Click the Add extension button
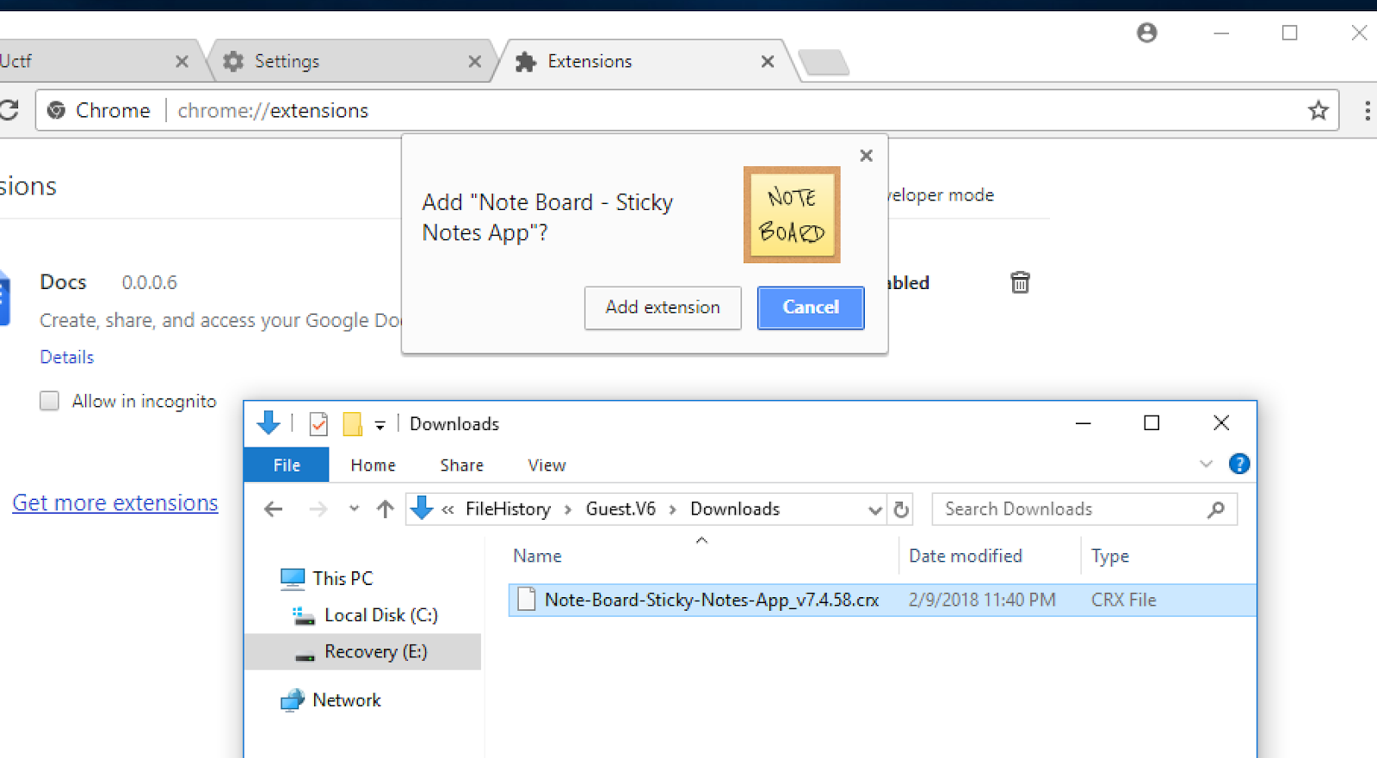This screenshot has width=1377, height=758. click(663, 308)
